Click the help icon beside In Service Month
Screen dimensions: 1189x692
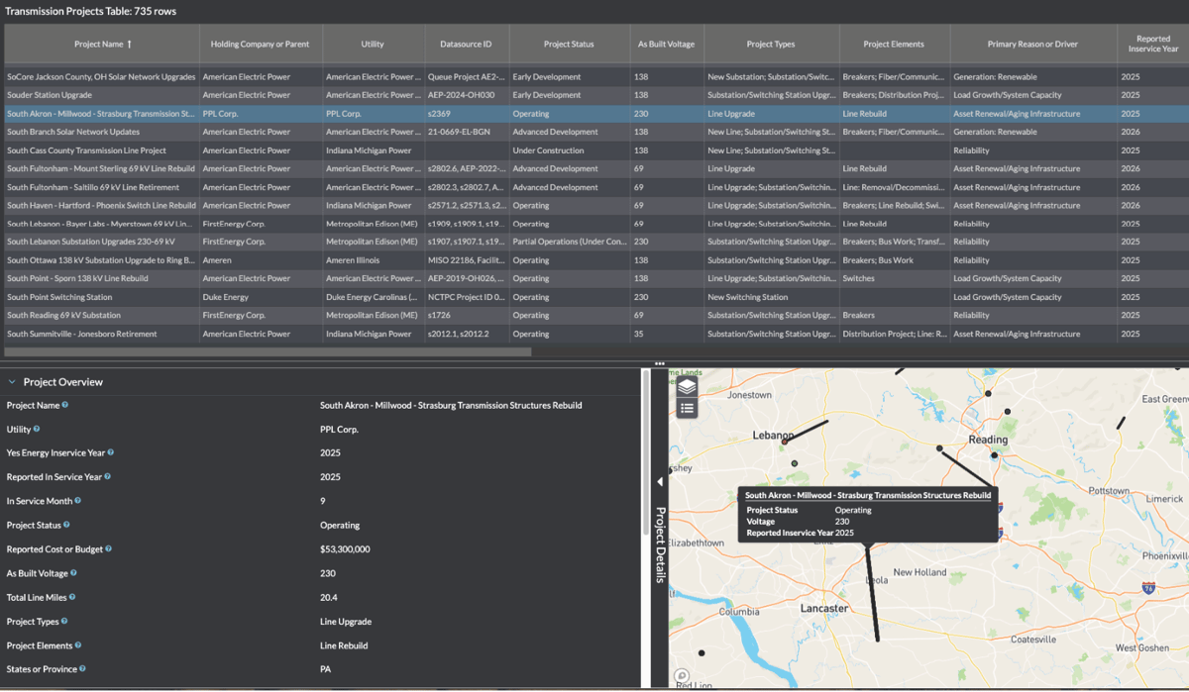pos(79,501)
